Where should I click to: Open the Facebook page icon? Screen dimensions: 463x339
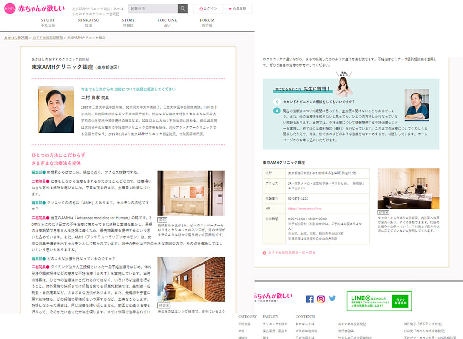coord(310,299)
